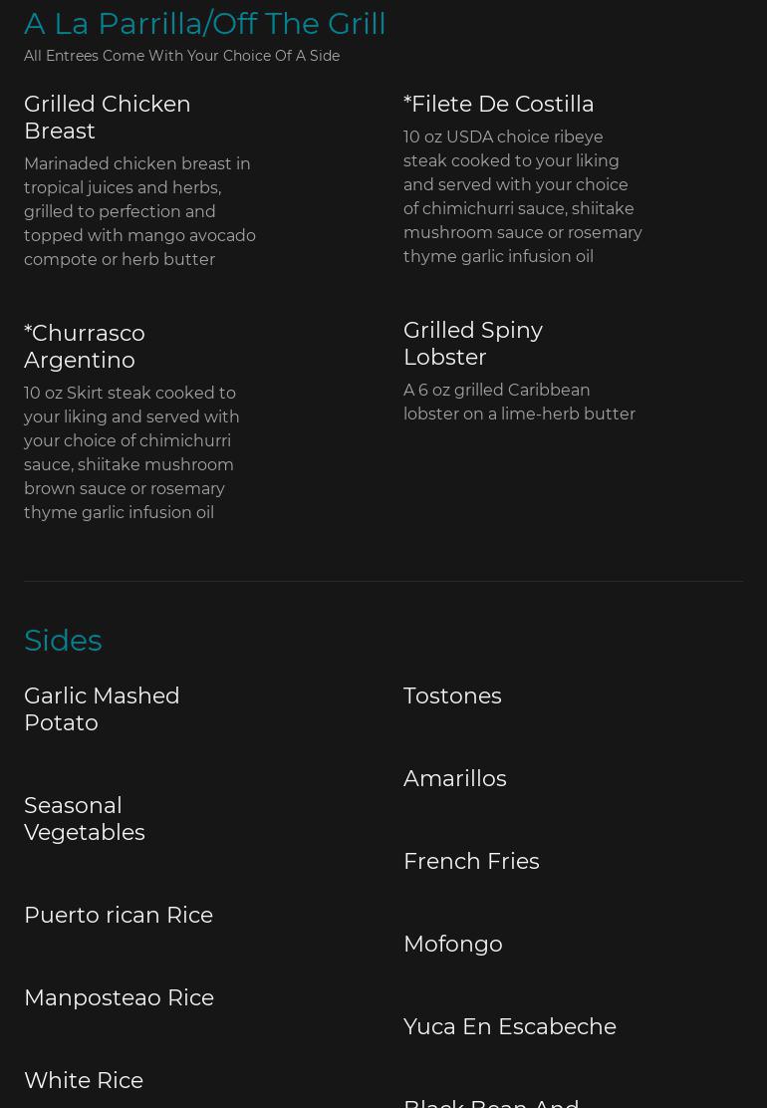Click the Caribbean lobster description text

[519, 403]
